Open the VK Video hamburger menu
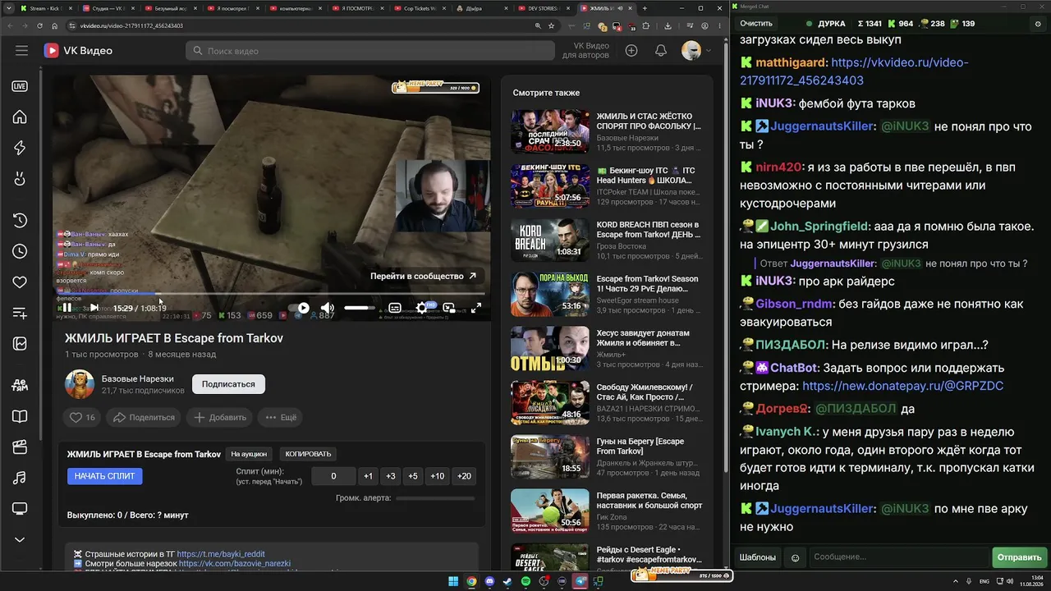1051x591 pixels. 21,51
